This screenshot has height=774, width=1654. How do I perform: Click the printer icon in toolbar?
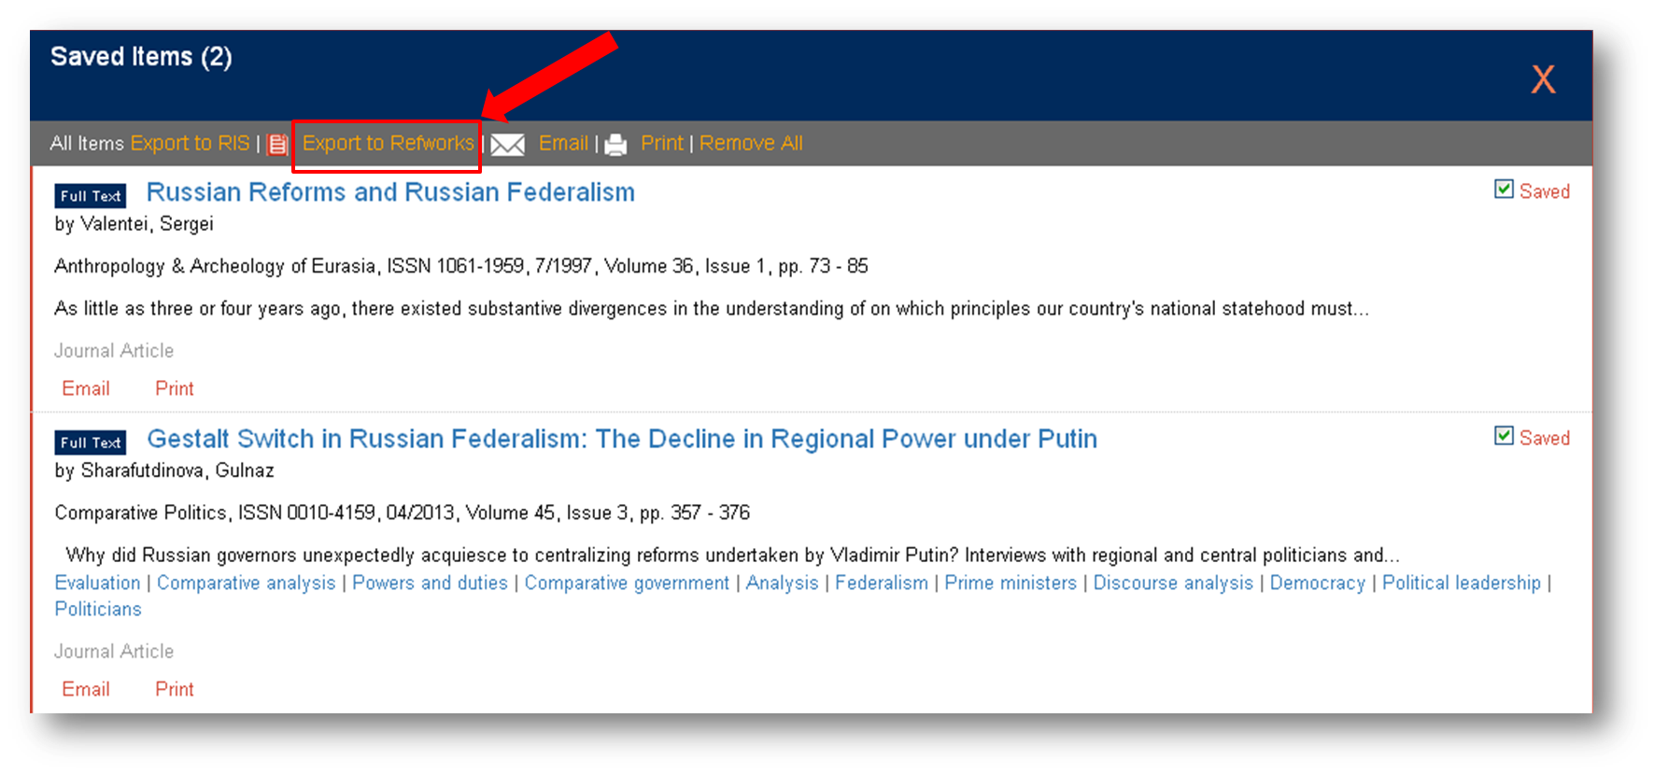(x=615, y=145)
